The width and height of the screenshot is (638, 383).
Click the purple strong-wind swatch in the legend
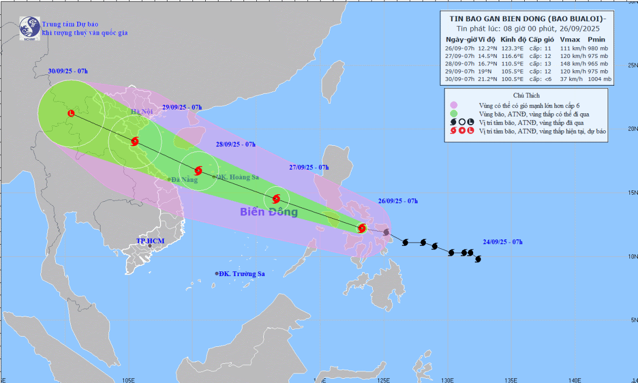tap(454, 105)
